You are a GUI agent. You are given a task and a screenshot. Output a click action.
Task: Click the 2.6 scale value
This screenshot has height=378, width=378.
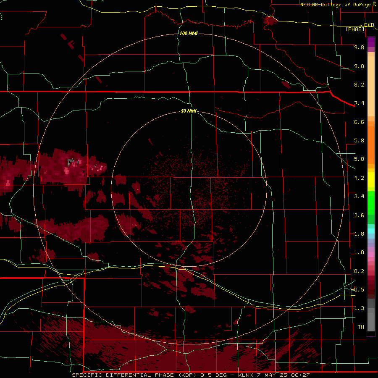[x=359, y=215]
